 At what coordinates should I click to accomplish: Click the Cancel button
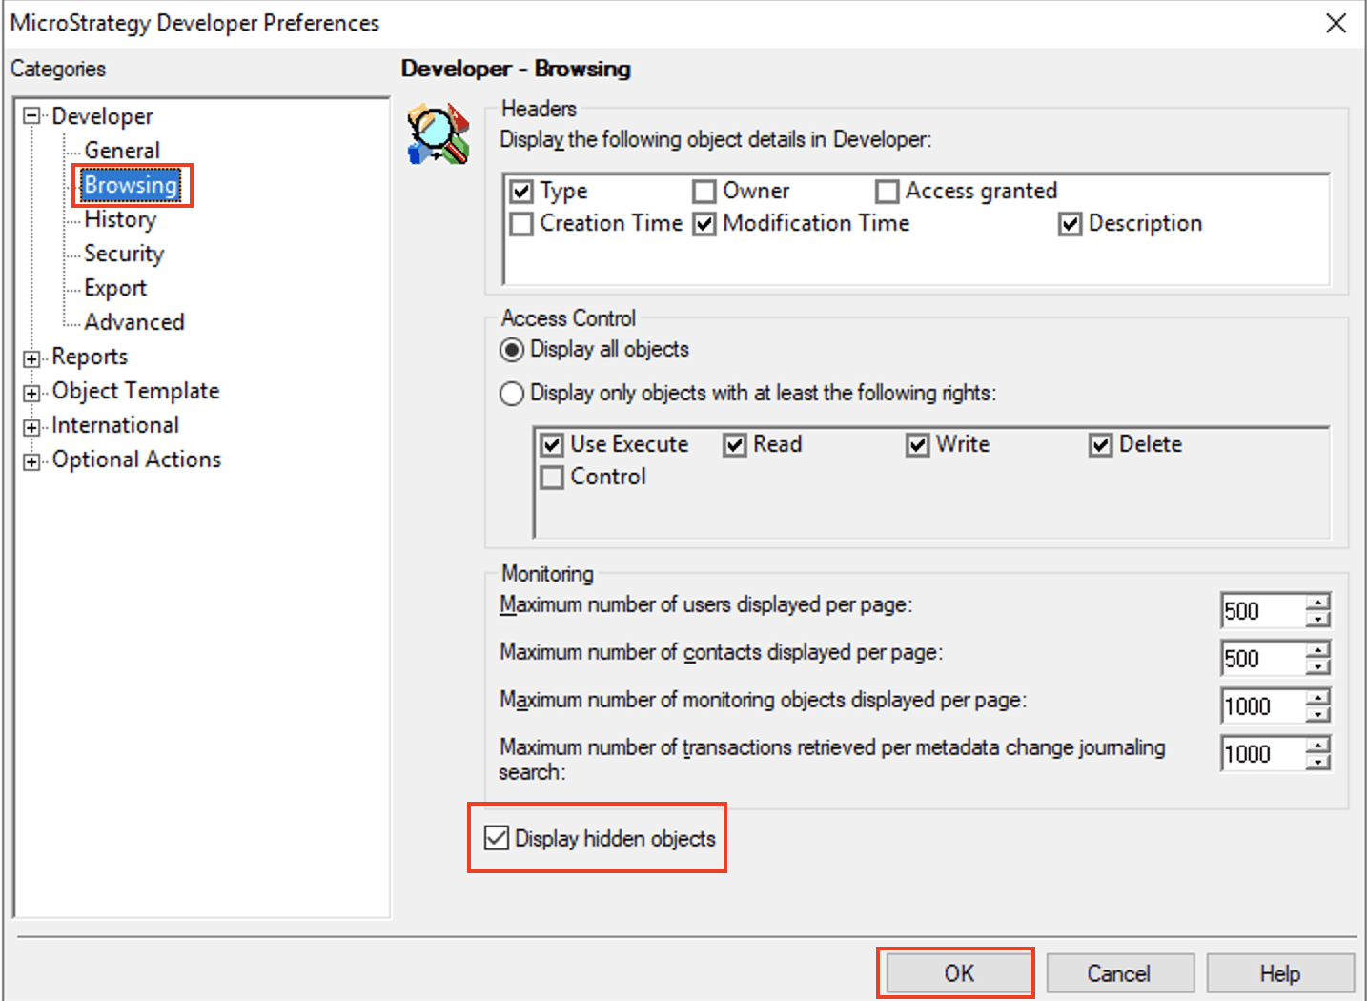click(x=1119, y=973)
